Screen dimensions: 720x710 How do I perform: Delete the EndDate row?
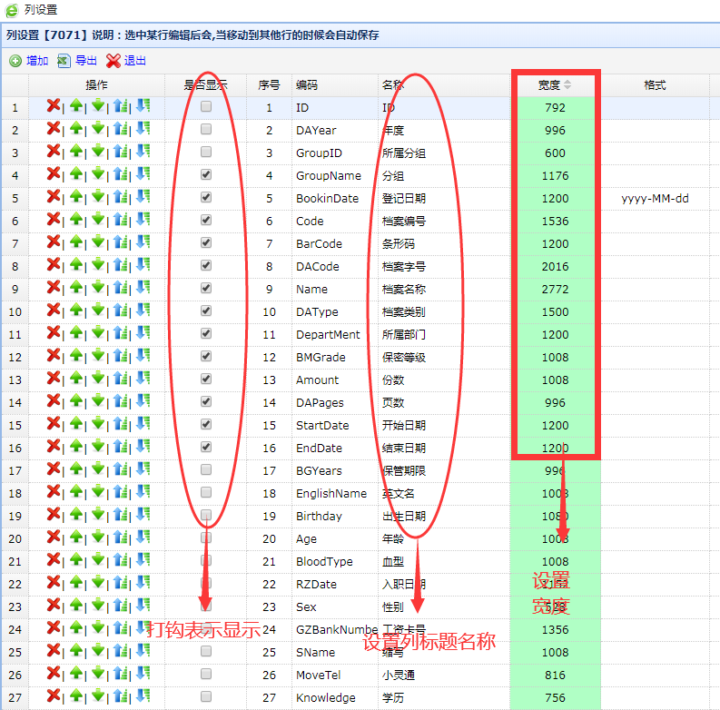54,448
